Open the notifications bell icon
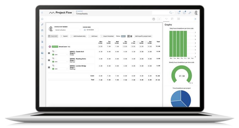Screen dimensions: 239x128 179,13
